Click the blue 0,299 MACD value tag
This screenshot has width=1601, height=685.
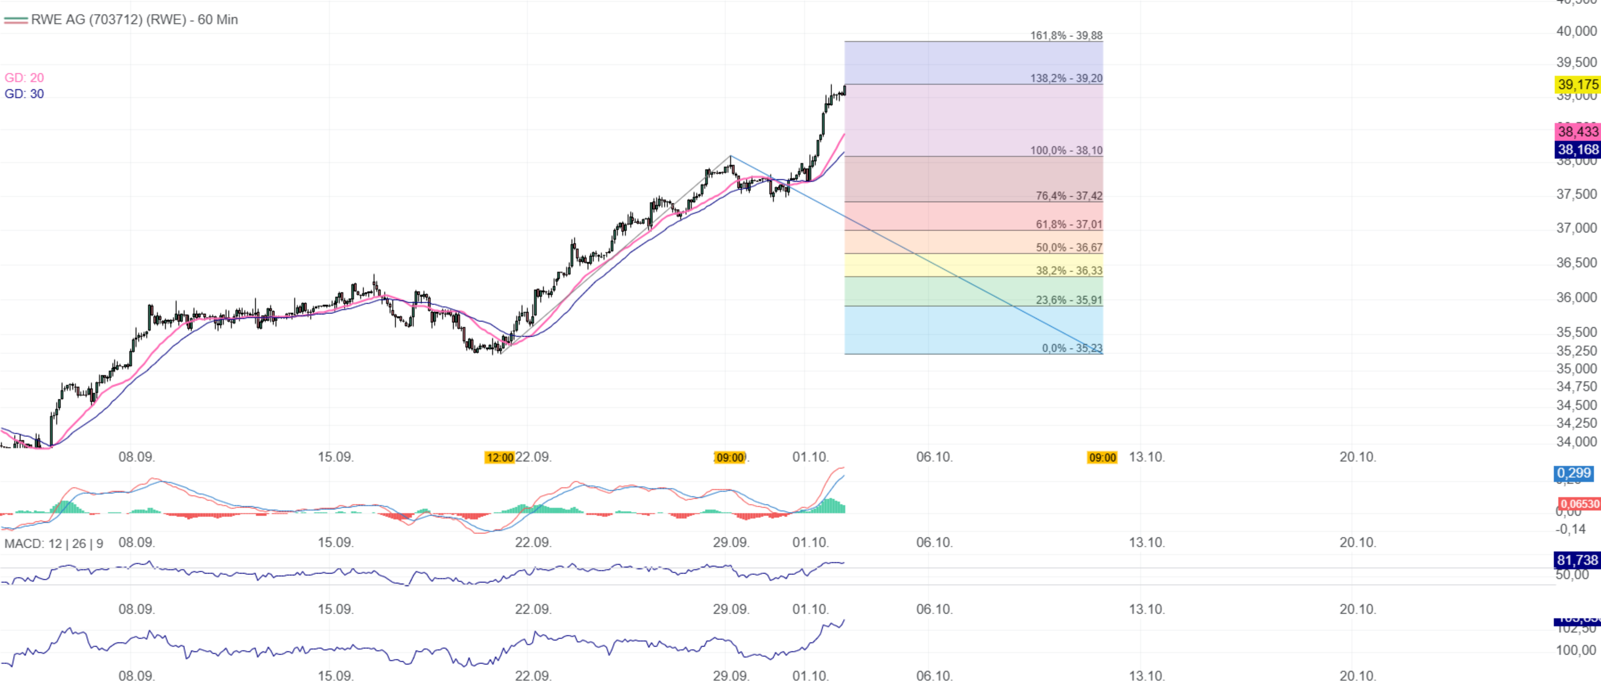(1574, 473)
